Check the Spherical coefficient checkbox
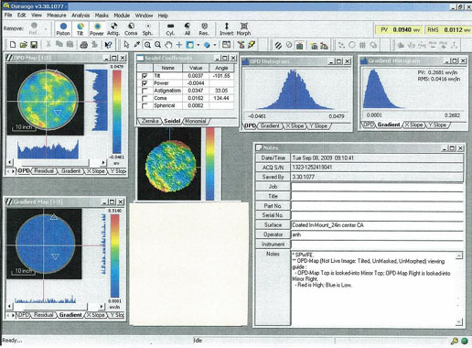Image resolution: width=472 pixels, height=348 pixels. [145, 105]
